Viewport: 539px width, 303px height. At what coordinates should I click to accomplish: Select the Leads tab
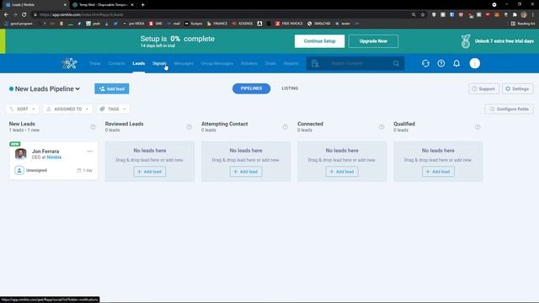pyautogui.click(x=138, y=64)
